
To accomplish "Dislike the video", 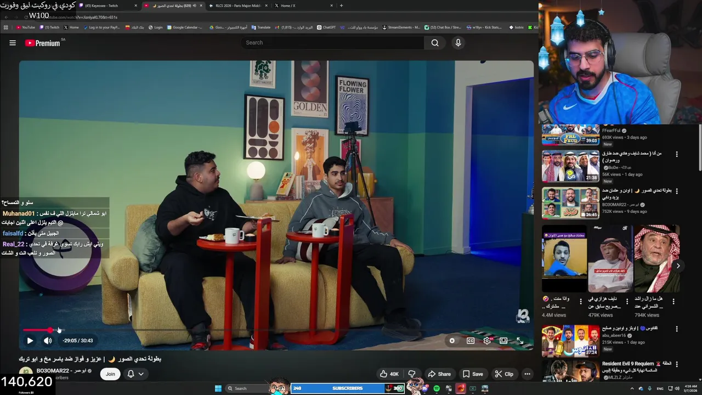I will pyautogui.click(x=412, y=374).
